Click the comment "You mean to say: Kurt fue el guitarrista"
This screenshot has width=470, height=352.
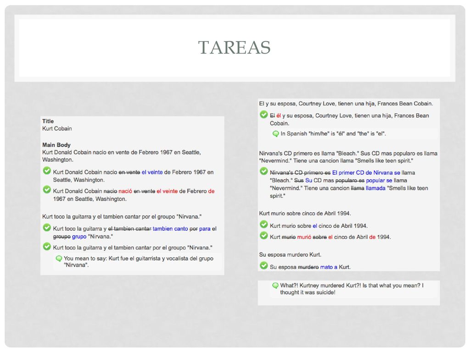click(139, 262)
